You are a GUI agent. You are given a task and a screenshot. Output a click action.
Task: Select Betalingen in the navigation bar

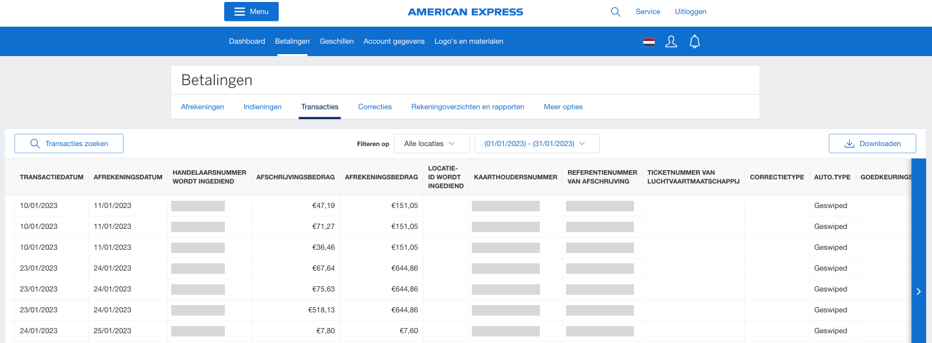click(x=292, y=41)
